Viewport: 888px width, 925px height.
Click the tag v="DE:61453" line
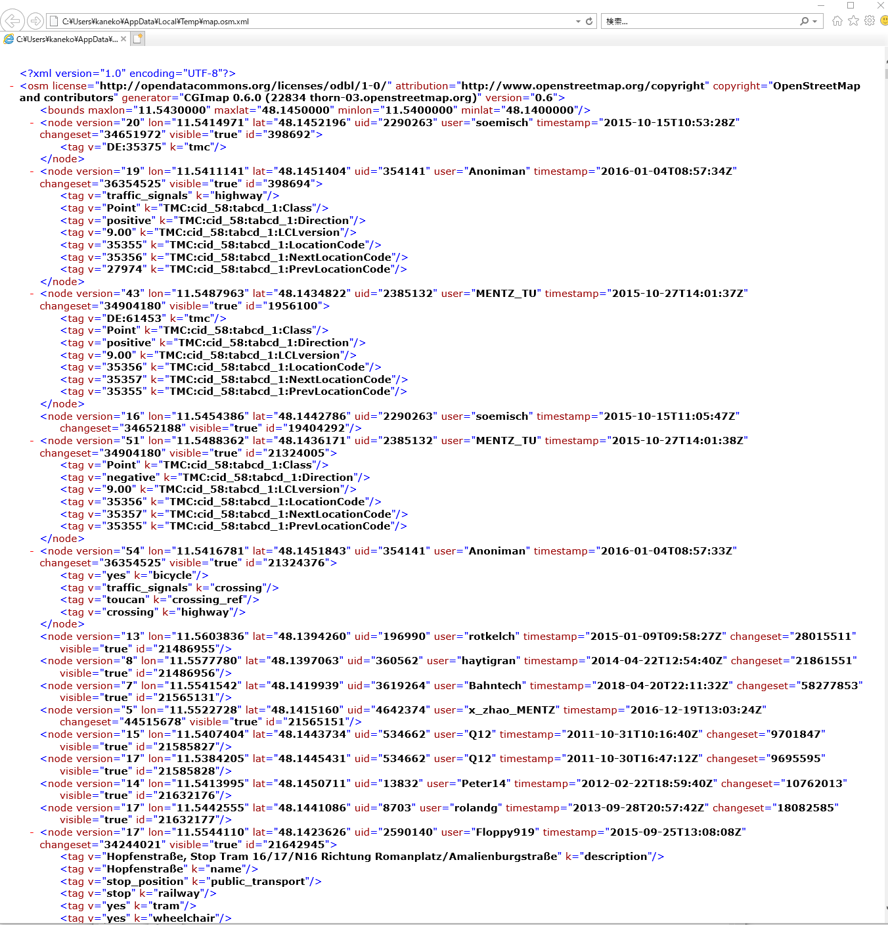pyautogui.click(x=143, y=319)
